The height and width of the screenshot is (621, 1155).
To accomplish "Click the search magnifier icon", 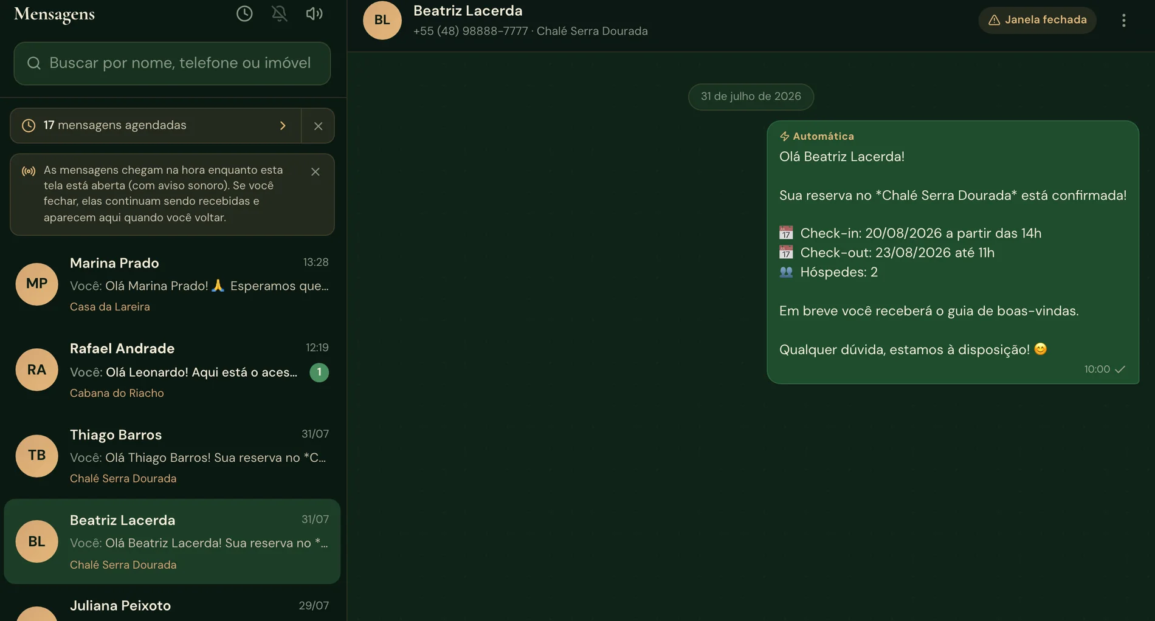I will tap(34, 63).
